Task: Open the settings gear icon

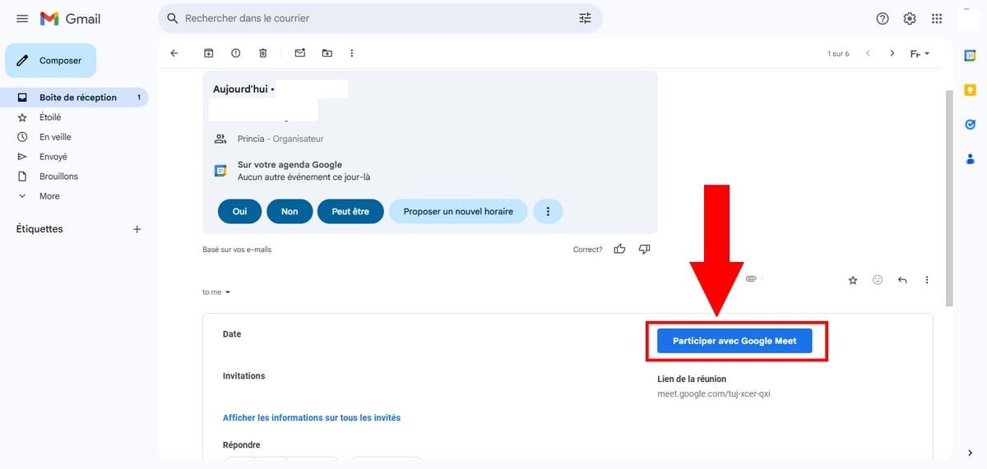Action: 910,18
